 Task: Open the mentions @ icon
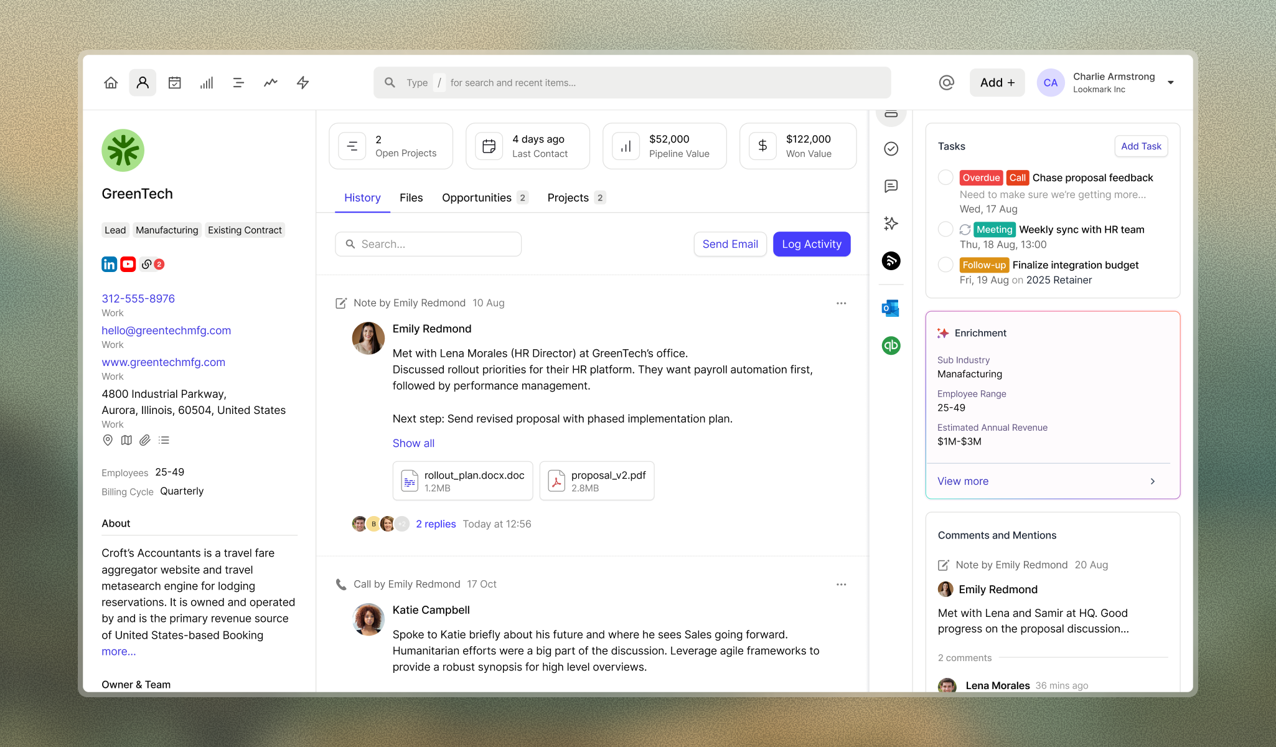946,83
